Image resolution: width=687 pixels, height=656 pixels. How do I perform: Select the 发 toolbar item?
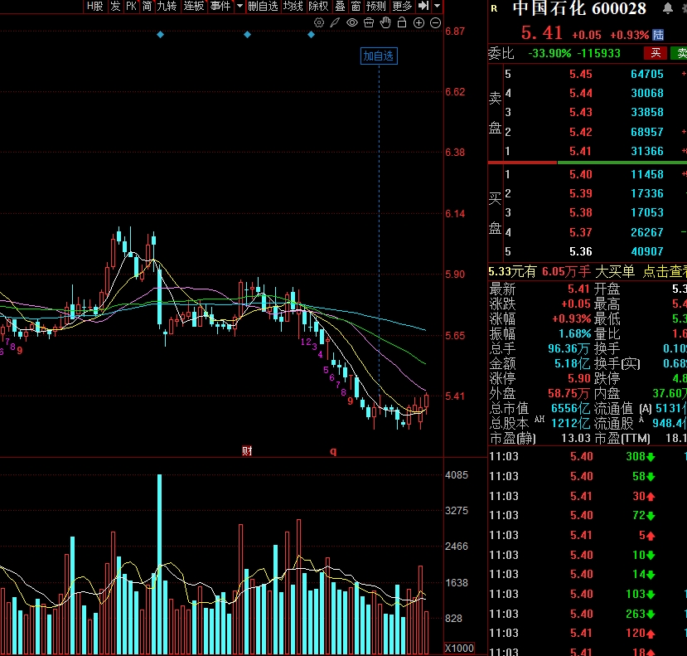coord(115,6)
